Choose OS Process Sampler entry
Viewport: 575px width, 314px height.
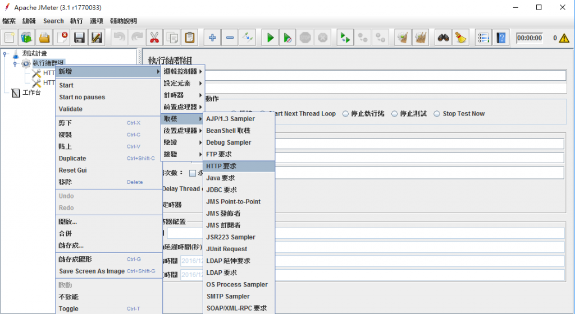pyautogui.click(x=239, y=285)
